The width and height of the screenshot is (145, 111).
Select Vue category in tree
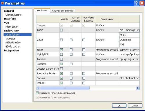(6, 23)
